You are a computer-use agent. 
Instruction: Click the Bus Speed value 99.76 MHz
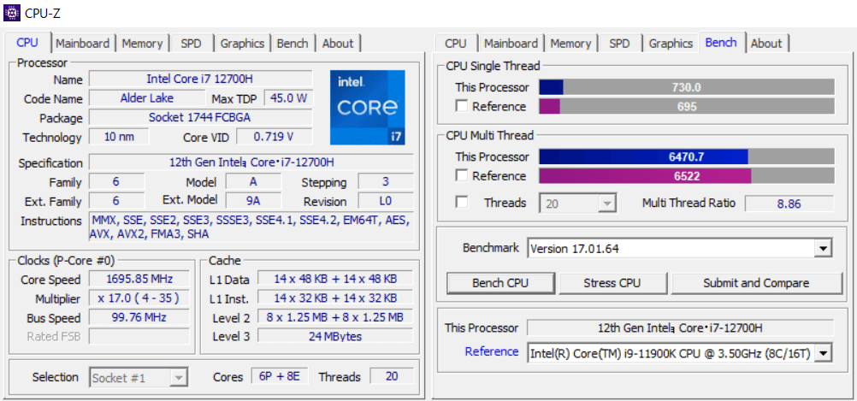click(x=139, y=317)
